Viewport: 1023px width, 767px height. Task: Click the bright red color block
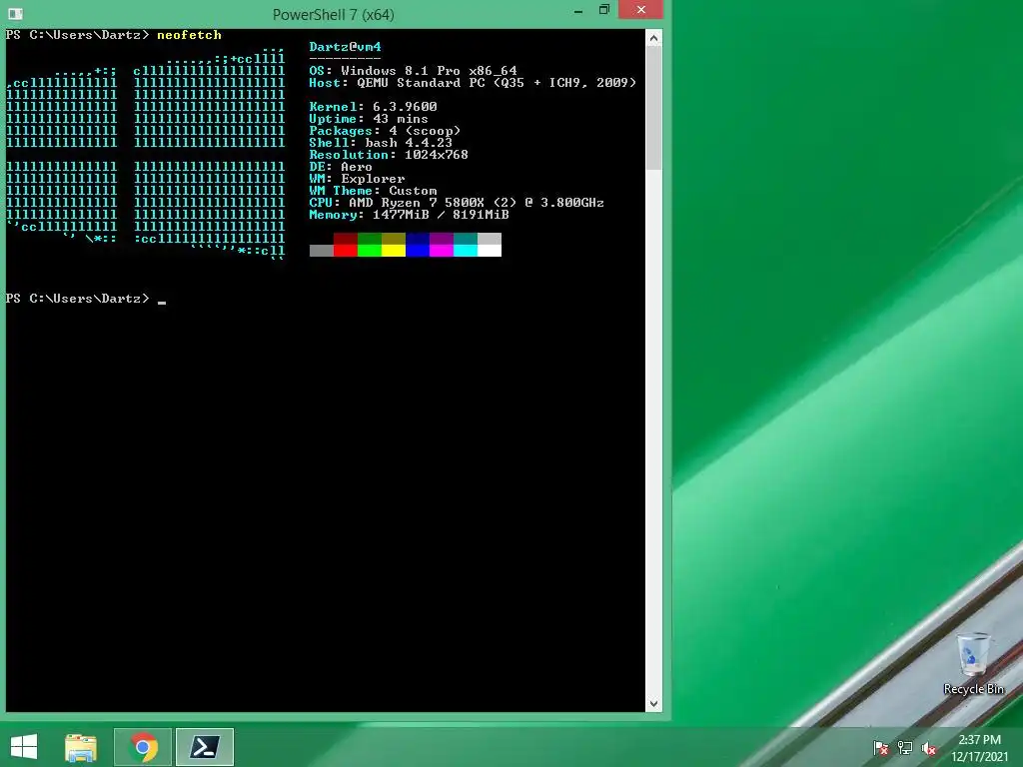[345, 251]
